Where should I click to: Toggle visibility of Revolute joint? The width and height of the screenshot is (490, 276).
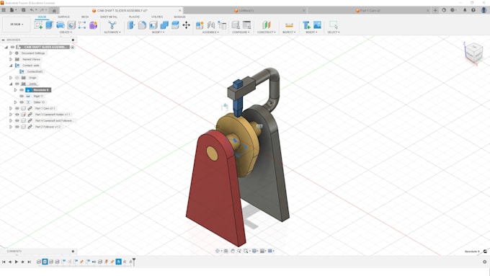22,90
